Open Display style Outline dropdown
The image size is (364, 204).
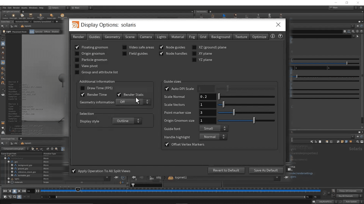127,121
